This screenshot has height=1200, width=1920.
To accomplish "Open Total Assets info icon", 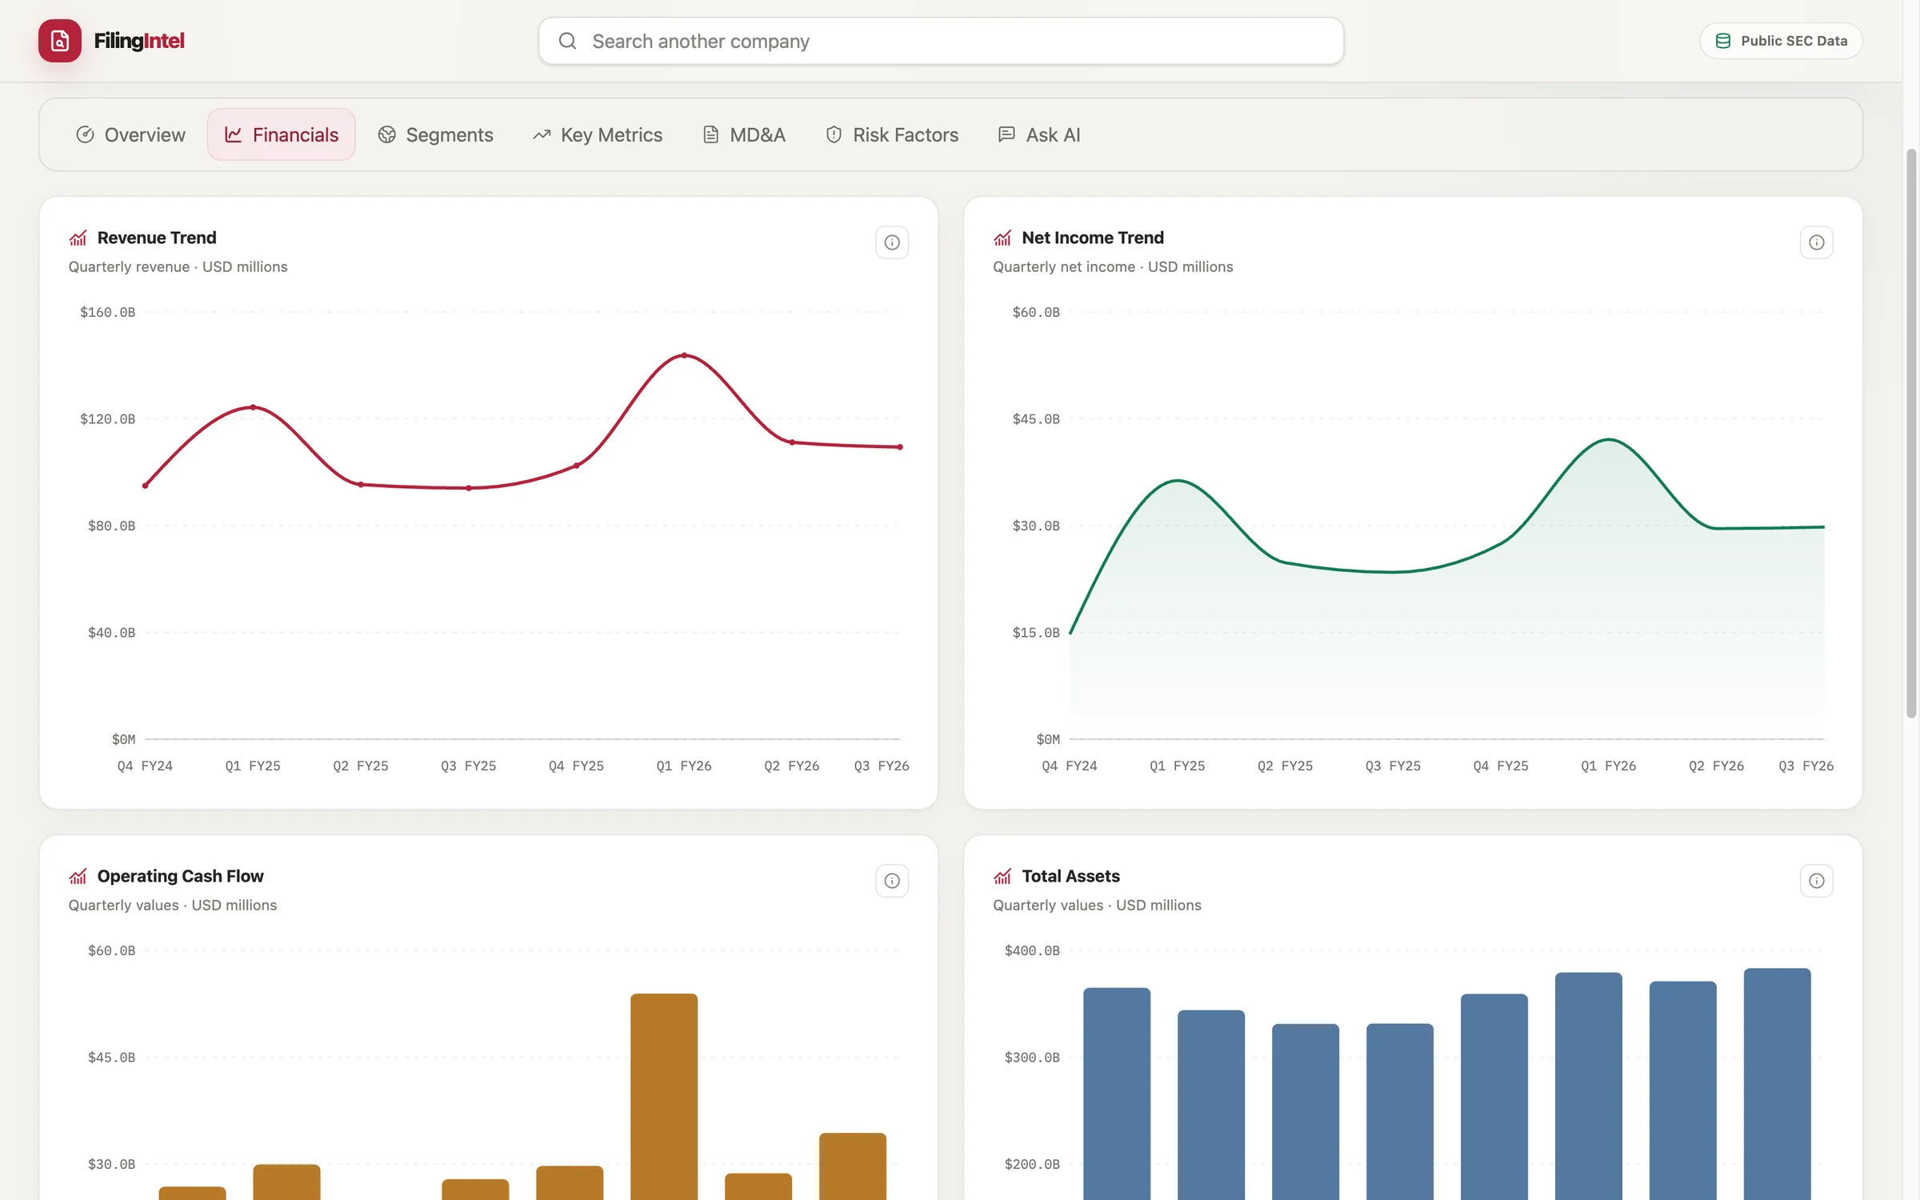I will point(1816,881).
